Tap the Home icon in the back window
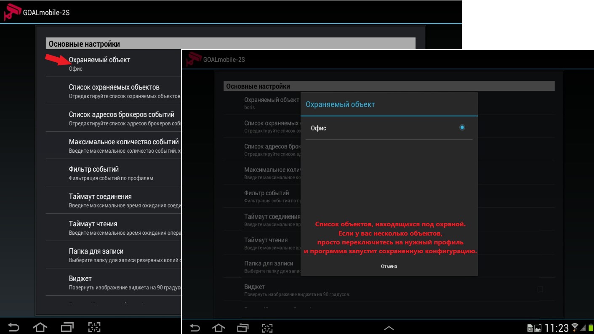594x334 pixels. 40,327
